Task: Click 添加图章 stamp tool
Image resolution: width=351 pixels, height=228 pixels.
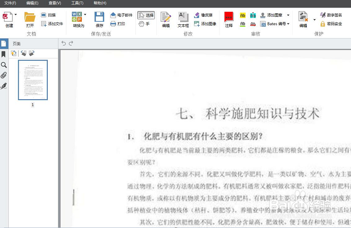Action: click(271, 15)
